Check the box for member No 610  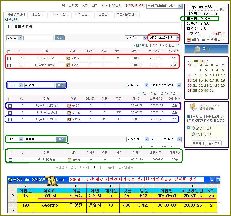[x=9, y=59]
